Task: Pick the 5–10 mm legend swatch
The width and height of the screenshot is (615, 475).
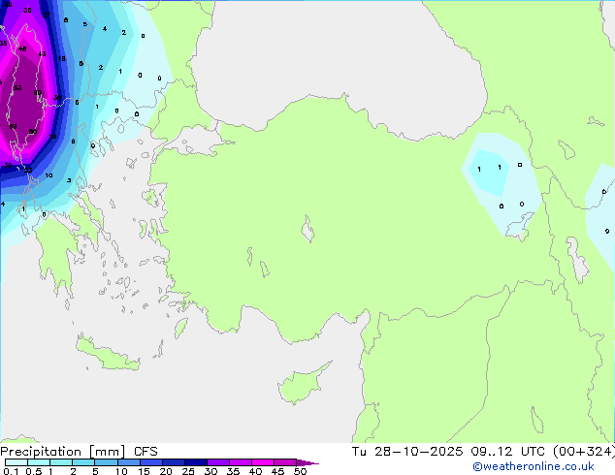Action: pyautogui.click(x=106, y=462)
